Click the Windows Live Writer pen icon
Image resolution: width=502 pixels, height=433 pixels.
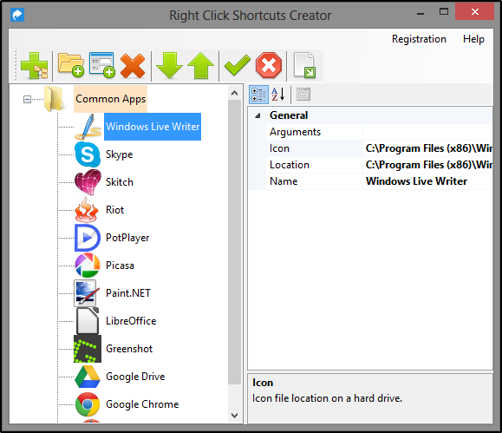pyautogui.click(x=87, y=127)
